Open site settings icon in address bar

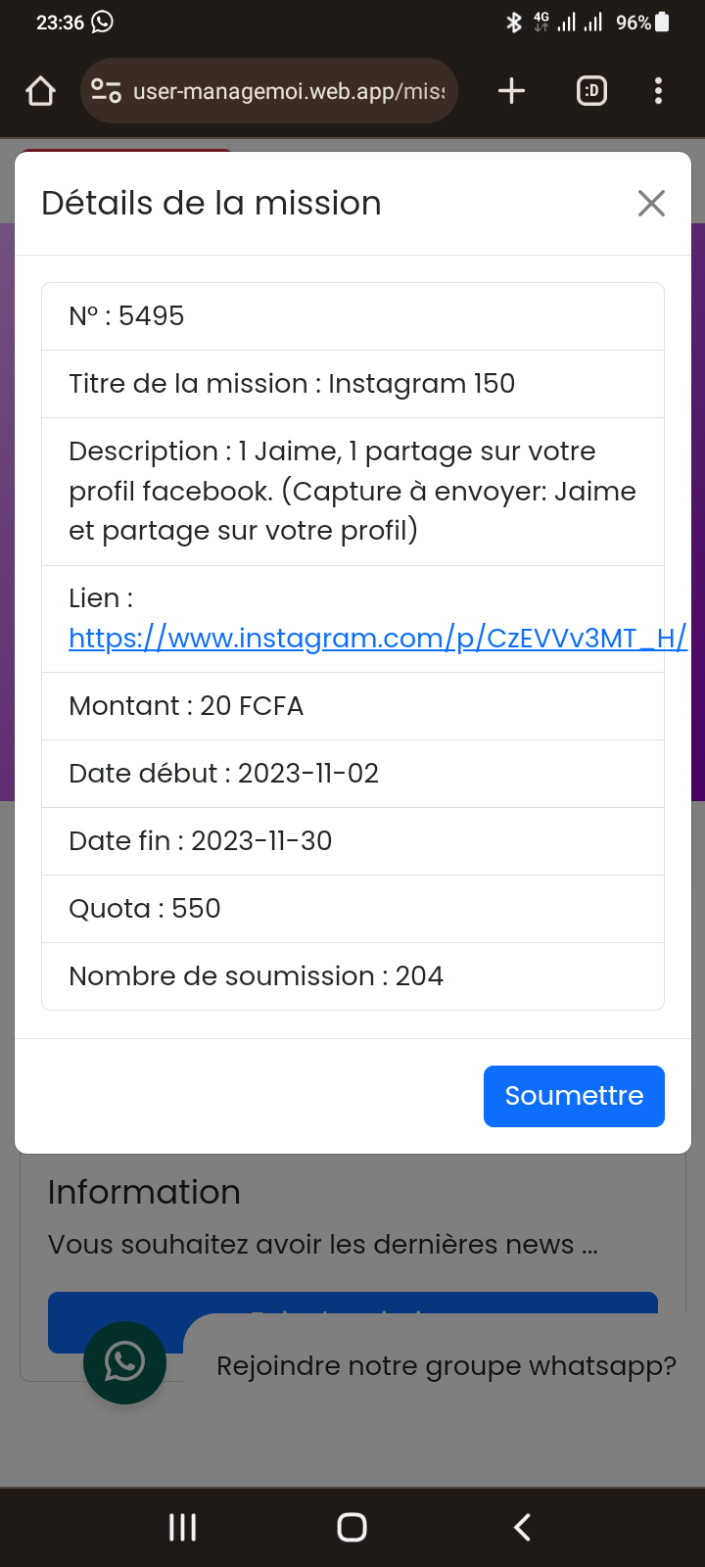click(x=106, y=91)
